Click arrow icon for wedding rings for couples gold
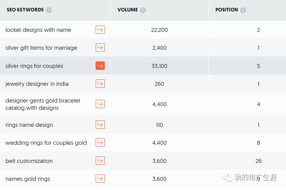Viewport: 286px width, 190px height. click(x=100, y=142)
